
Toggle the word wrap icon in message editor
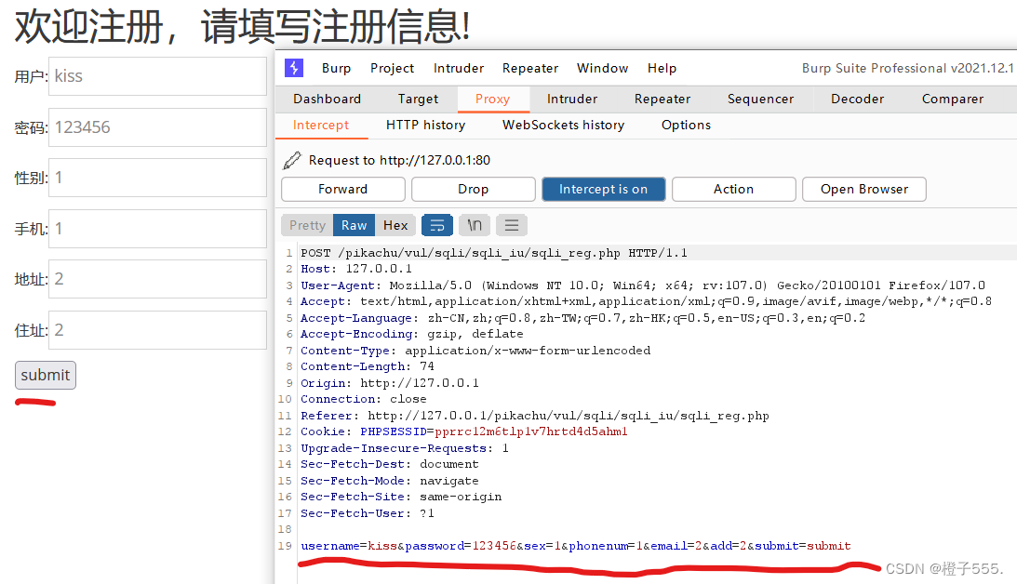tap(437, 226)
